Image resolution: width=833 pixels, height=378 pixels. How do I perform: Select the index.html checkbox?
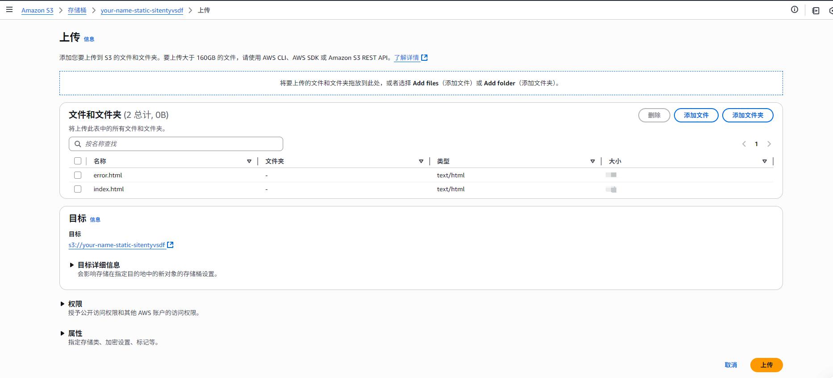tap(78, 189)
